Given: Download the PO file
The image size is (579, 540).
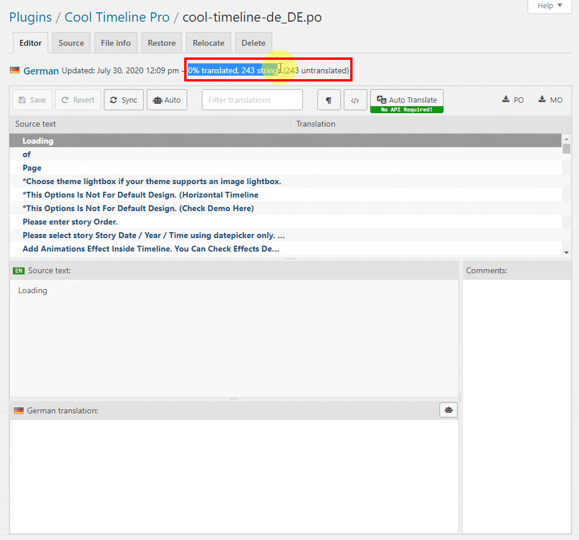Looking at the screenshot, I should tap(513, 100).
